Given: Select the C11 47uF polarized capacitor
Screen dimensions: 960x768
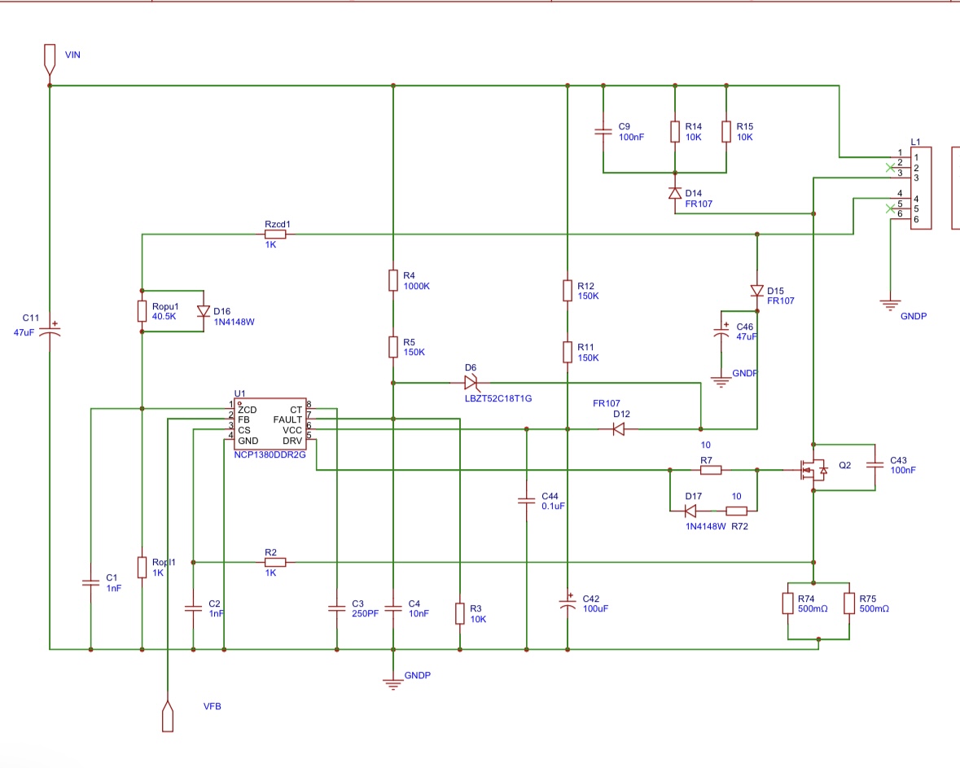Looking at the screenshot, I should (50, 330).
